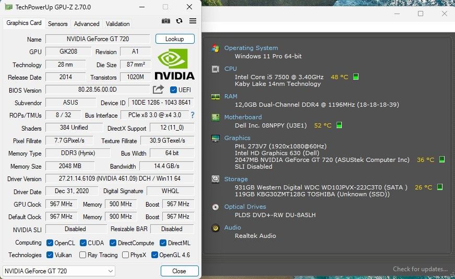Open the NVIDIA GeForce GT 720 GPU selector dropdown
This screenshot has width=455, height=279.
(59, 271)
